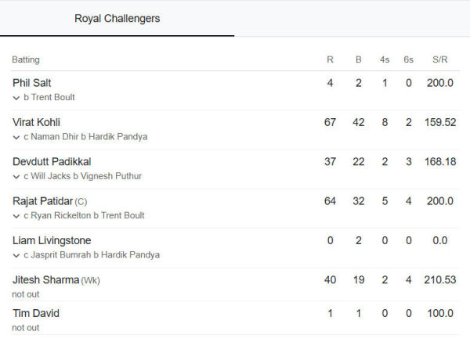The image size is (470, 342).
Task: Click Virat Kohli runs value 67
Action: click(330, 122)
